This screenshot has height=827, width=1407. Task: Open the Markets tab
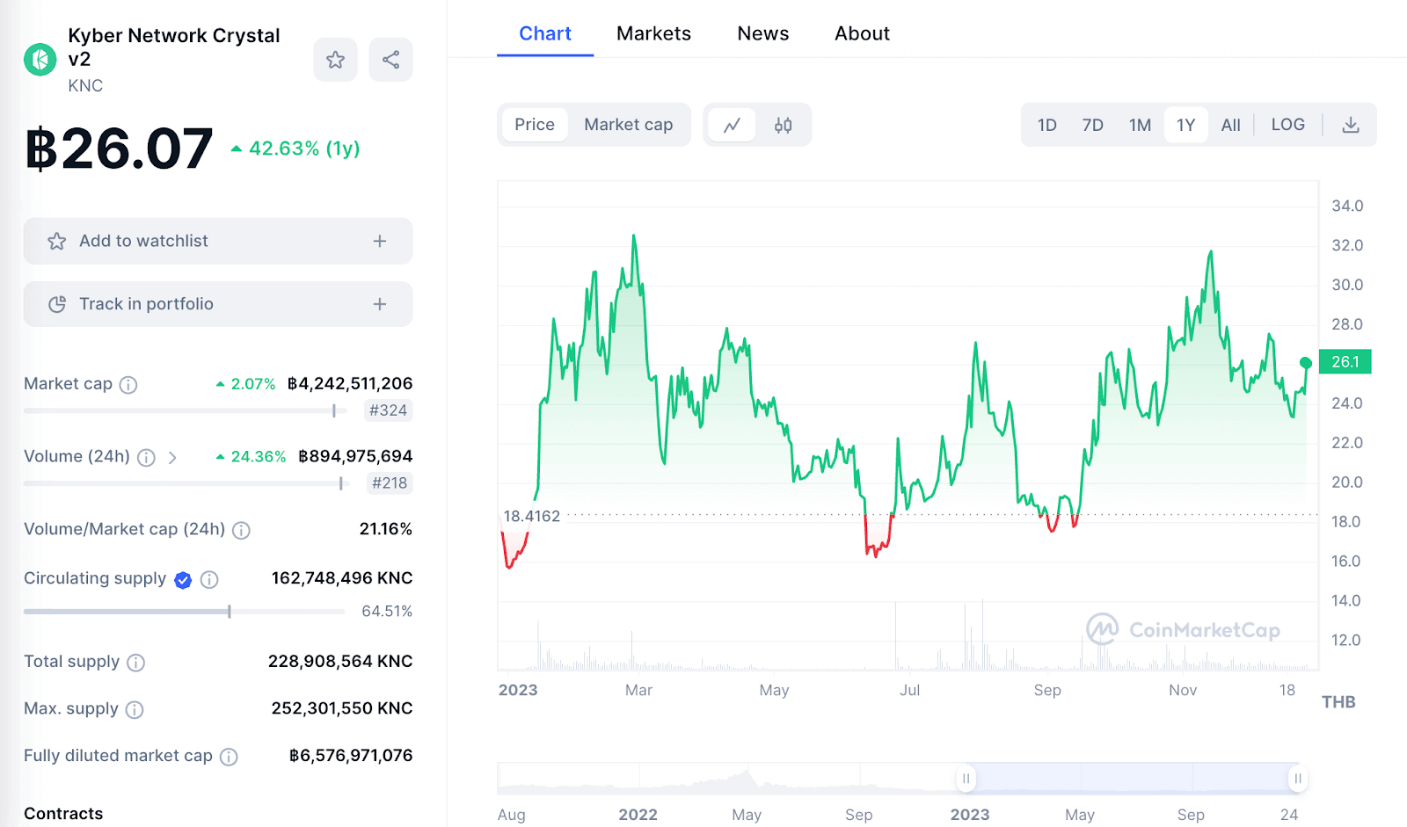pos(653,33)
